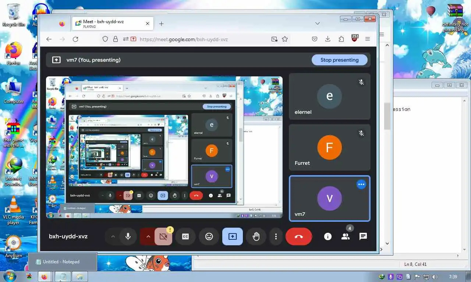Open vm7 tile options blue dots
The width and height of the screenshot is (471, 282).
click(361, 184)
